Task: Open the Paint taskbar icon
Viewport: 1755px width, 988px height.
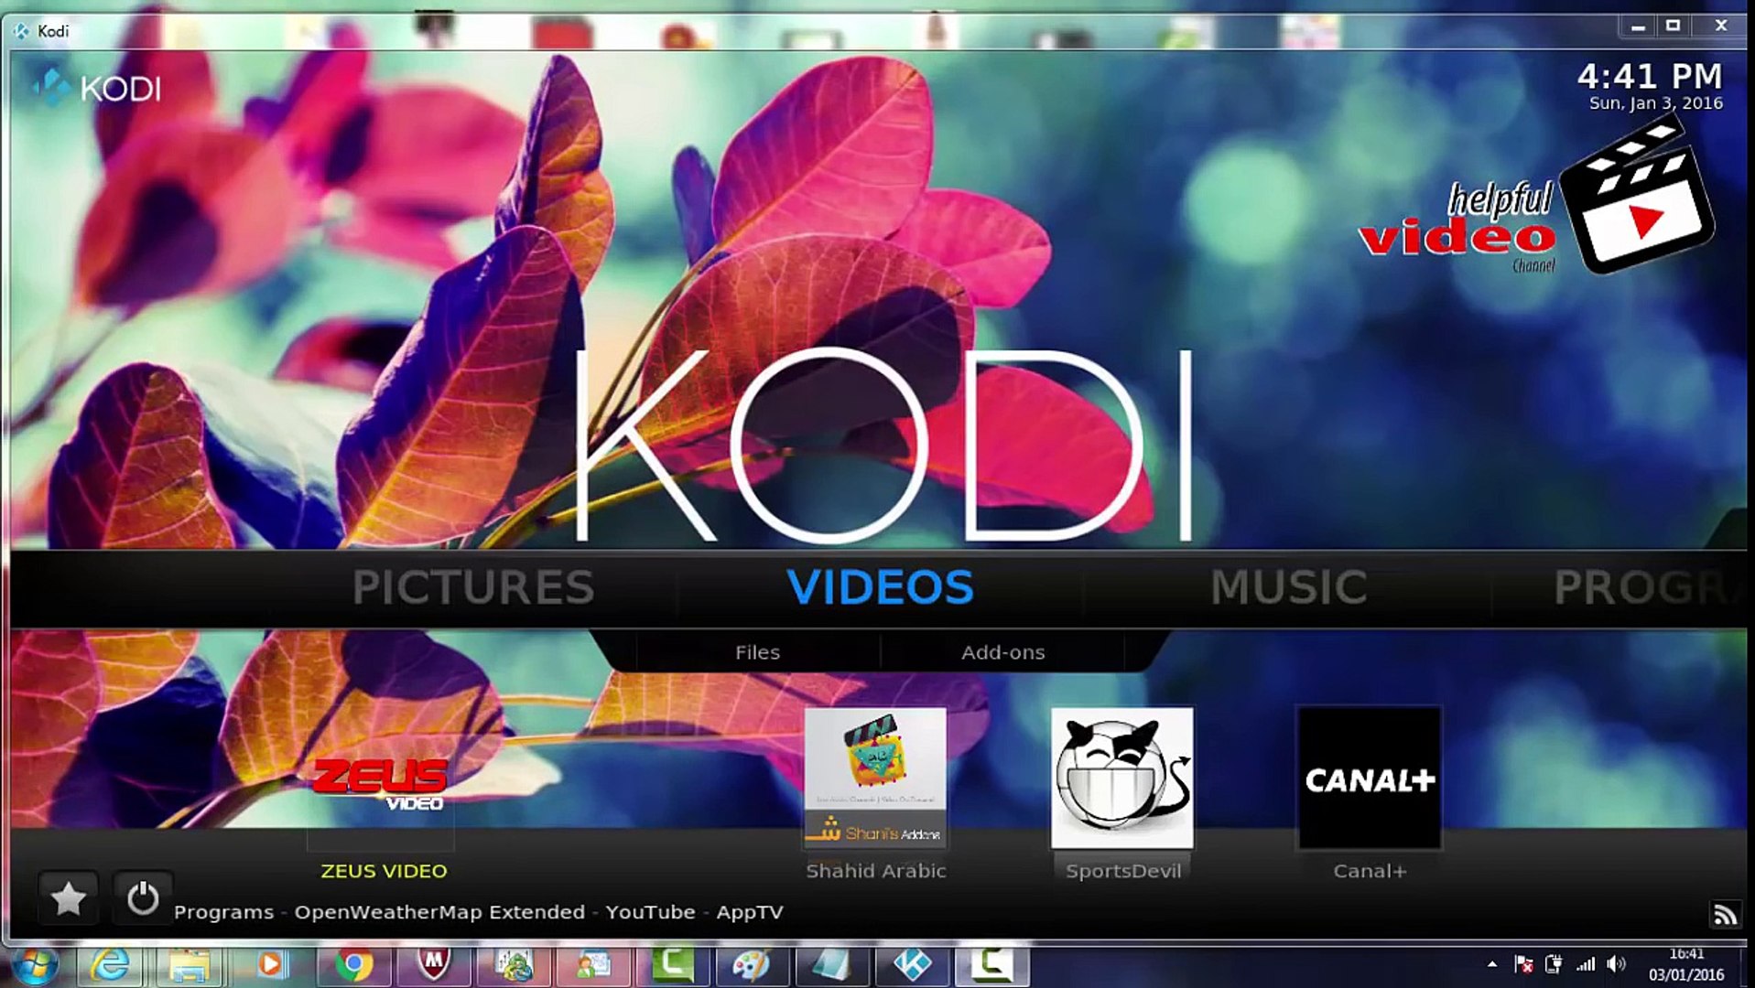Action: [752, 966]
